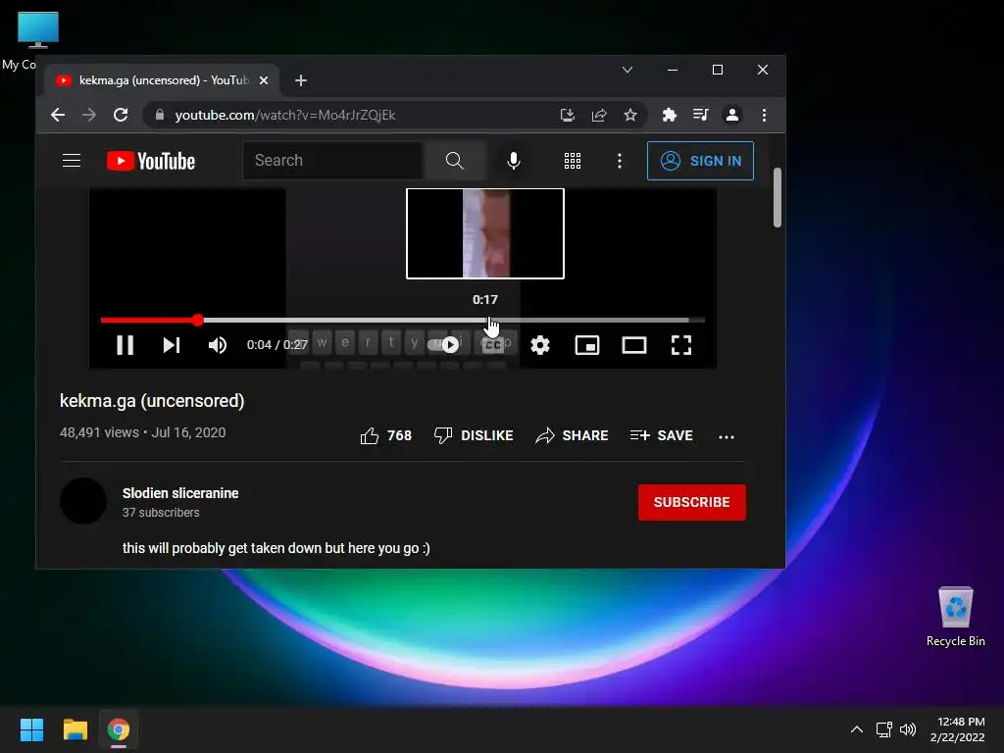This screenshot has height=753, width=1004.
Task: Open Chrome three-dot menu
Action: (764, 116)
